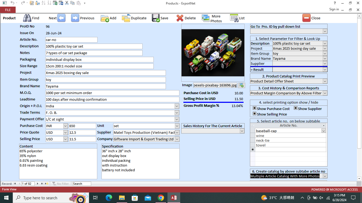Click vertical scrollbar down arrow on form
The image size is (362, 203).
pyautogui.click(x=360, y=178)
